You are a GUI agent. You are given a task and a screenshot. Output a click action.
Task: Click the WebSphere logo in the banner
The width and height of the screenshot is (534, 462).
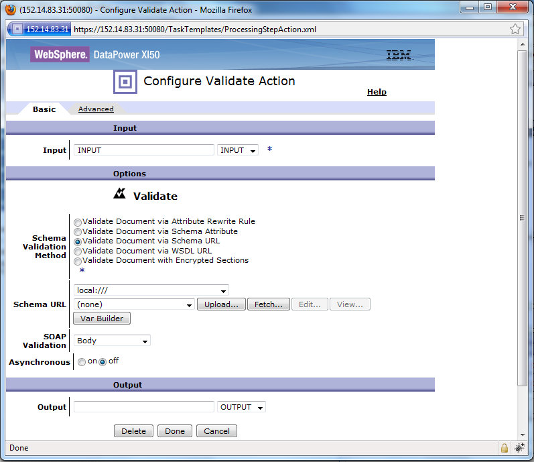tap(60, 54)
